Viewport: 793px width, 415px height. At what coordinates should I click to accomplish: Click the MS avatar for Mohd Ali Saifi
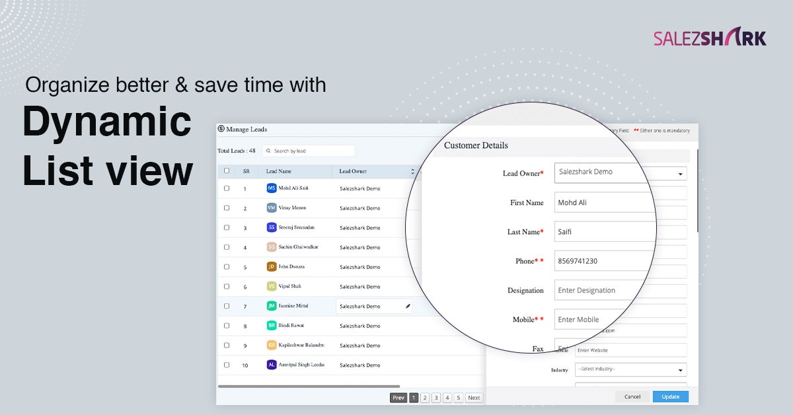[271, 188]
